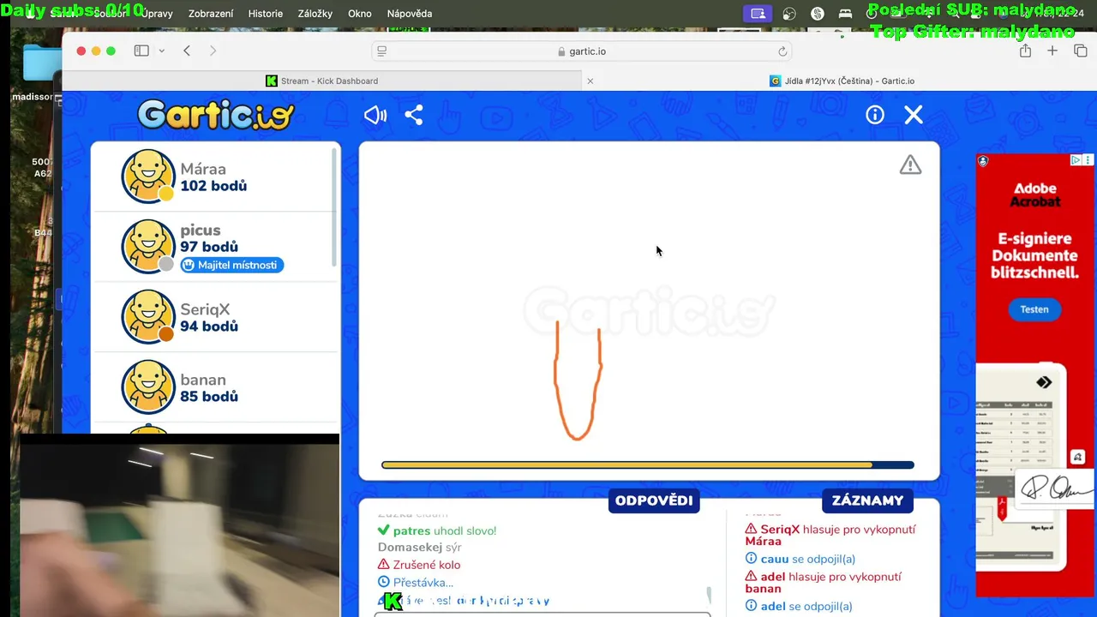Open the ad options dots on Adobe ad
This screenshot has height=617, width=1097.
coord(1088,160)
